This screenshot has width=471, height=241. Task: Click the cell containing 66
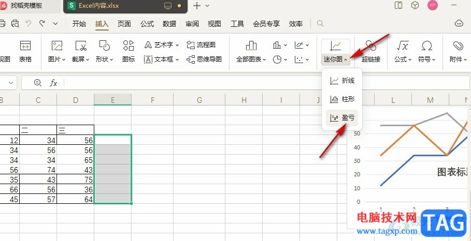pos(10,189)
